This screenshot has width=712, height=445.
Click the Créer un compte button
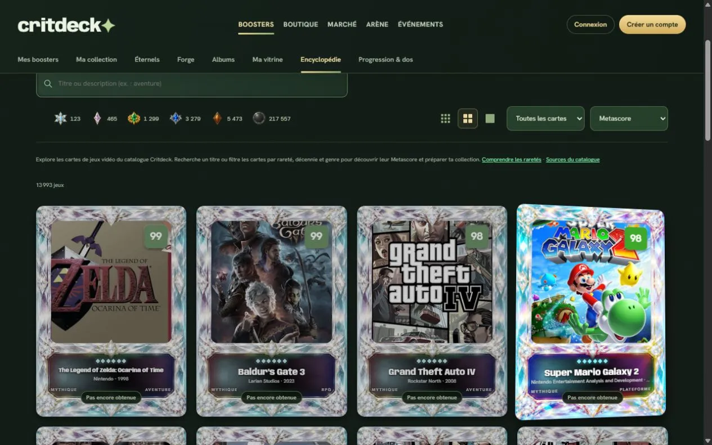(x=652, y=25)
